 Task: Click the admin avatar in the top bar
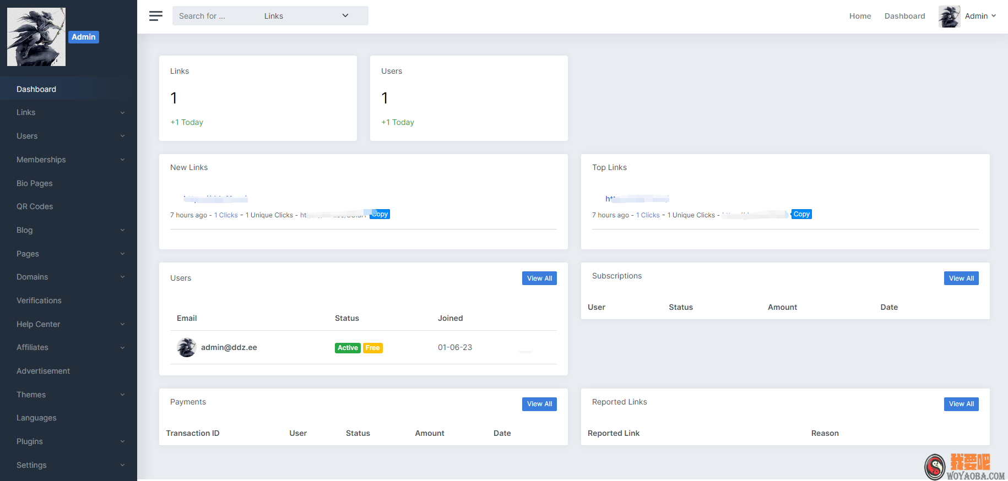click(950, 17)
